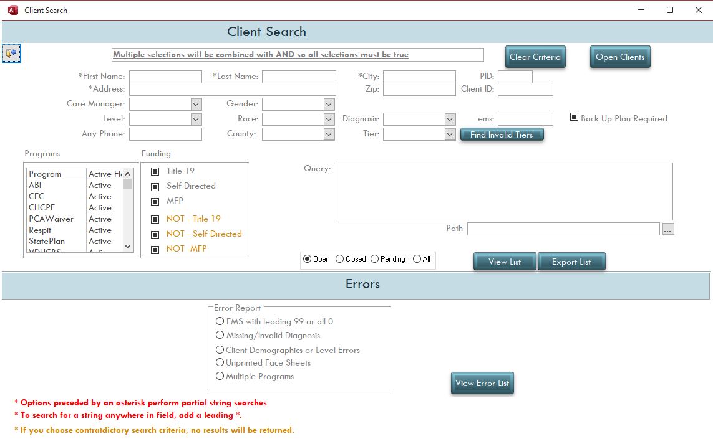Select Multiple Programs error option
The height and width of the screenshot is (439, 713).
pos(220,376)
